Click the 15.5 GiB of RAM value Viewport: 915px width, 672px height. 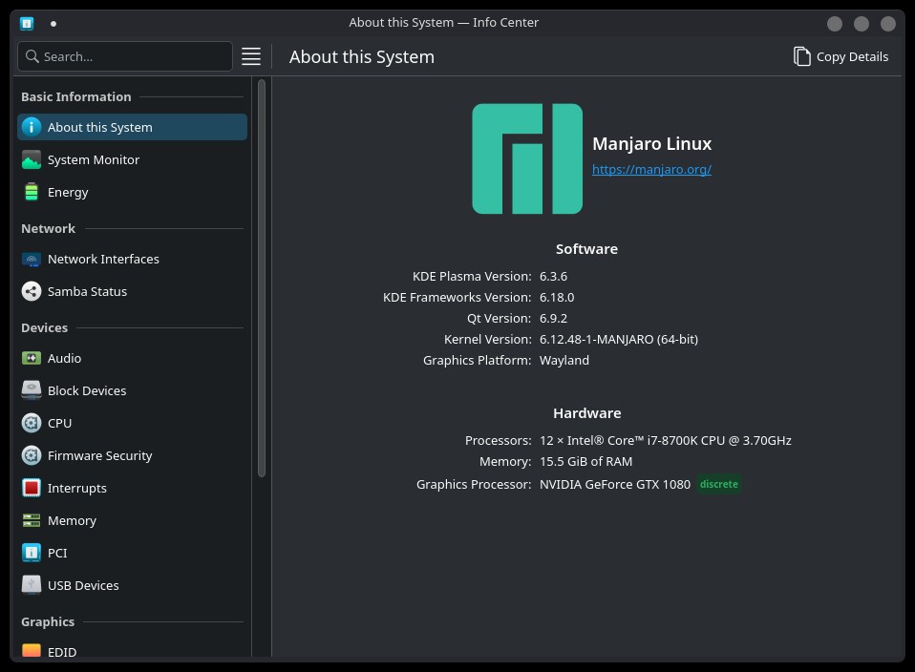click(x=585, y=461)
